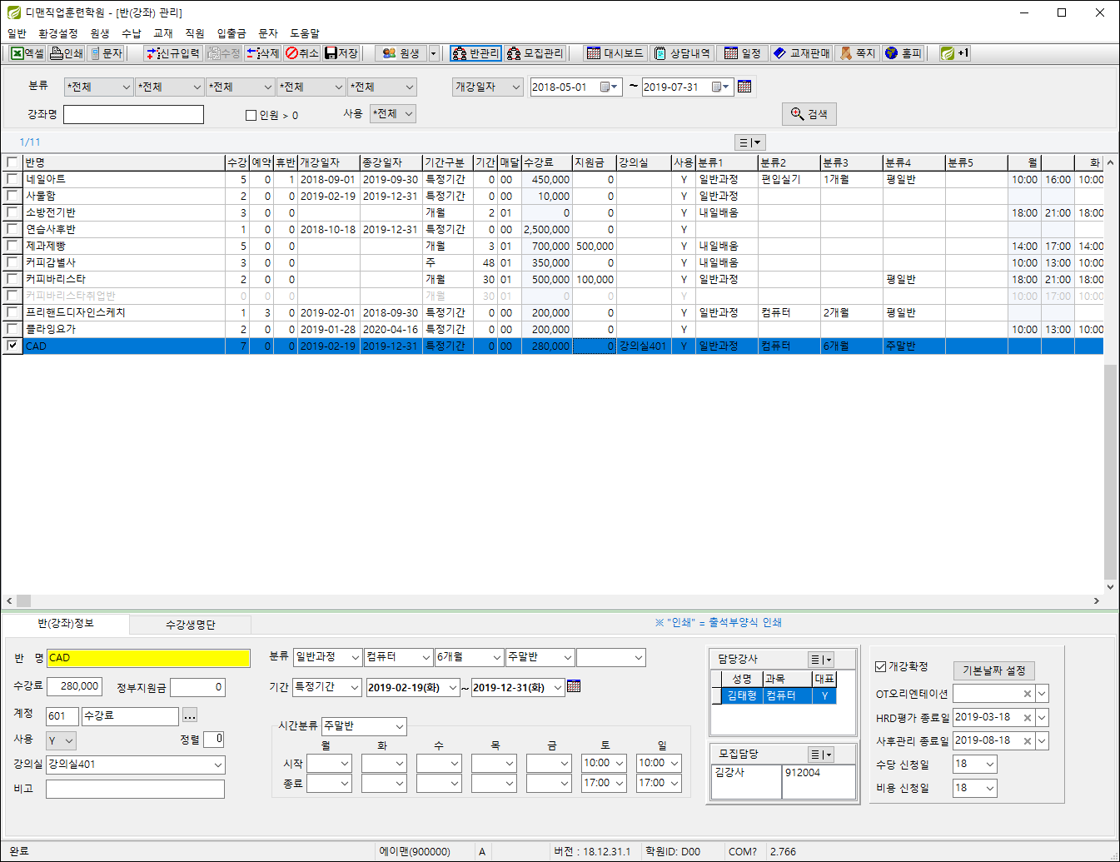This screenshot has width=1120, height=862.
Task: Open the 개강일자 date-type dropdown
Action: [487, 87]
